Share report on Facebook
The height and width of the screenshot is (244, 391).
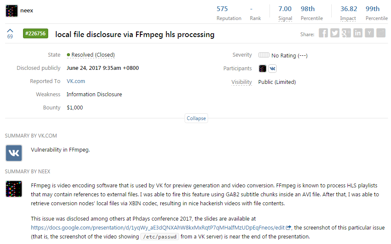tap(323, 33)
